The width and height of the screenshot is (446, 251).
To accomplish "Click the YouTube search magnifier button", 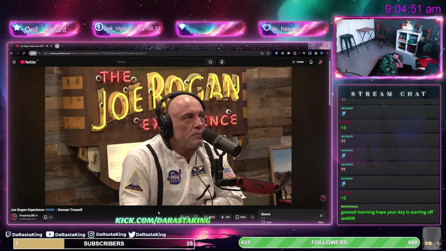I will click(210, 62).
